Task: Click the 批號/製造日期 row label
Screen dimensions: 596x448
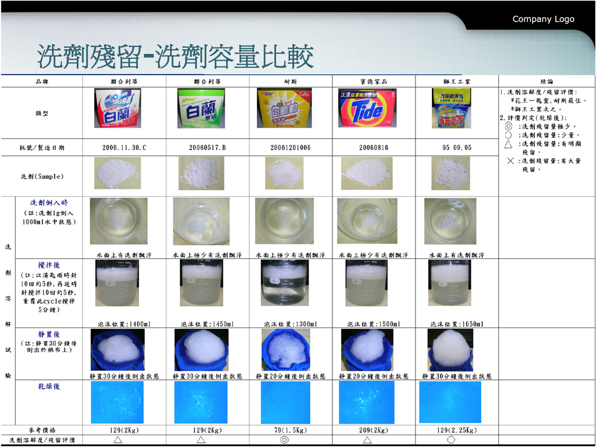Action: point(42,147)
